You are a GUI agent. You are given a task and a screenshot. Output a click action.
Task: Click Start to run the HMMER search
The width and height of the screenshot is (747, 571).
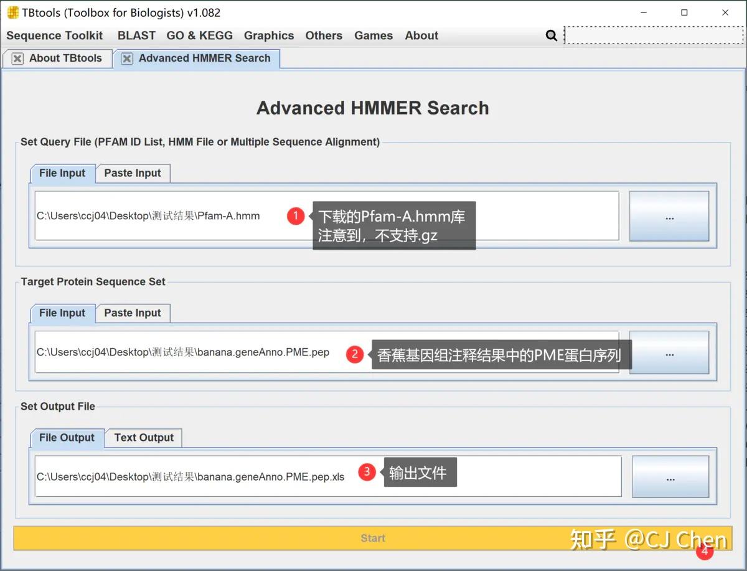pyautogui.click(x=373, y=538)
